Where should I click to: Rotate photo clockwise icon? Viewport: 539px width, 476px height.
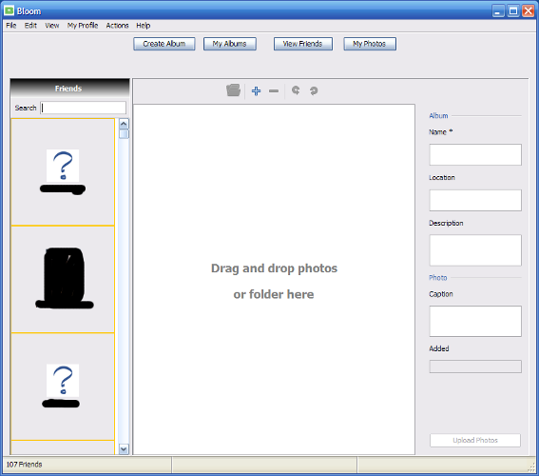click(x=314, y=90)
